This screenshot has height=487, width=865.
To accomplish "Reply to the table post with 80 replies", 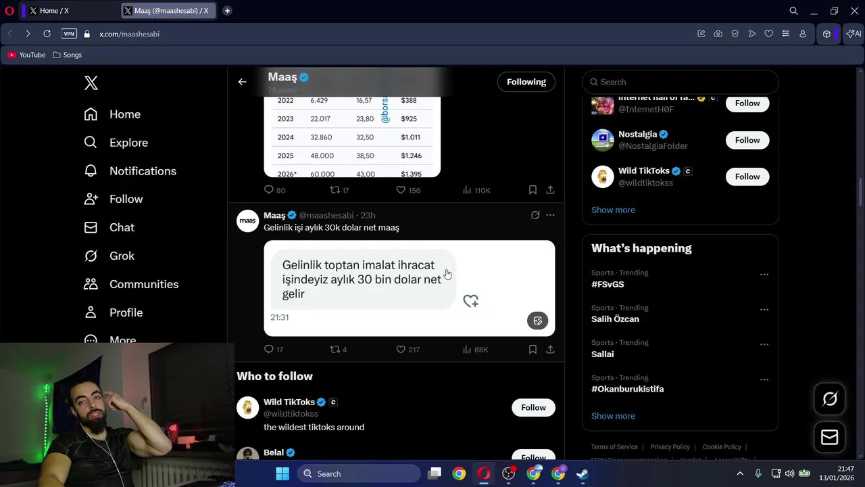I will tap(269, 190).
